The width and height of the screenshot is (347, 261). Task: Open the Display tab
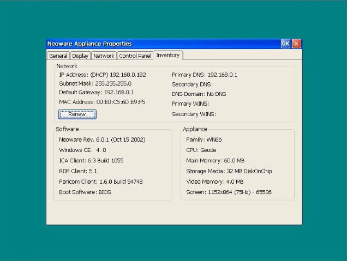pyautogui.click(x=80, y=56)
